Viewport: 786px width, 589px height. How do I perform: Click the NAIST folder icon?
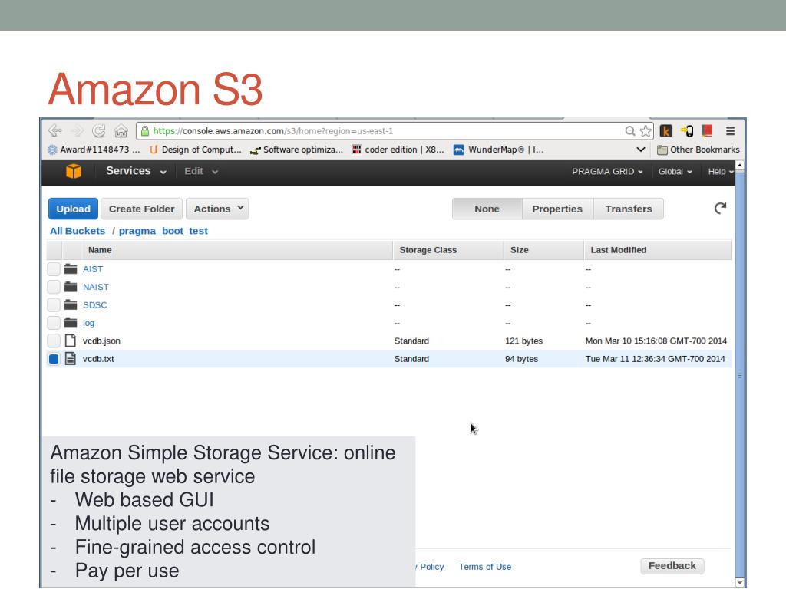coord(71,287)
